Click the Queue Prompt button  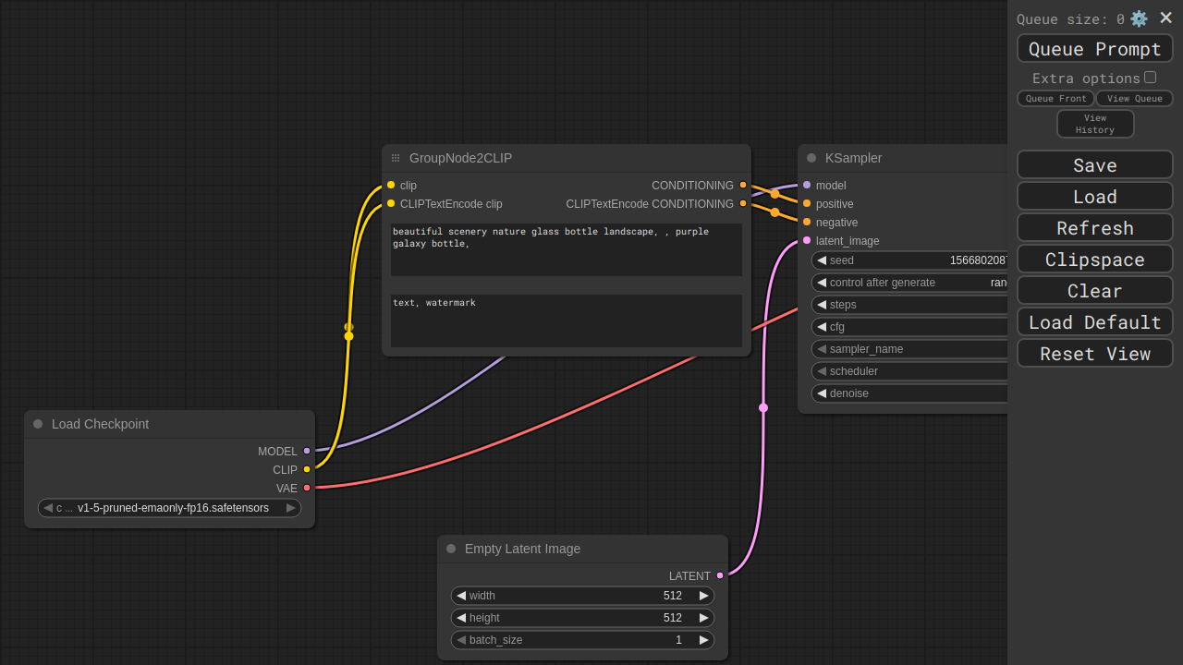coord(1094,49)
